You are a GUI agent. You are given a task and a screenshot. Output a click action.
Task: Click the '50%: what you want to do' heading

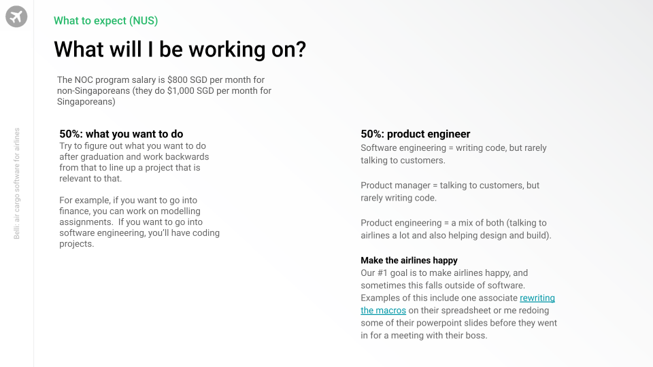pyautogui.click(x=121, y=134)
